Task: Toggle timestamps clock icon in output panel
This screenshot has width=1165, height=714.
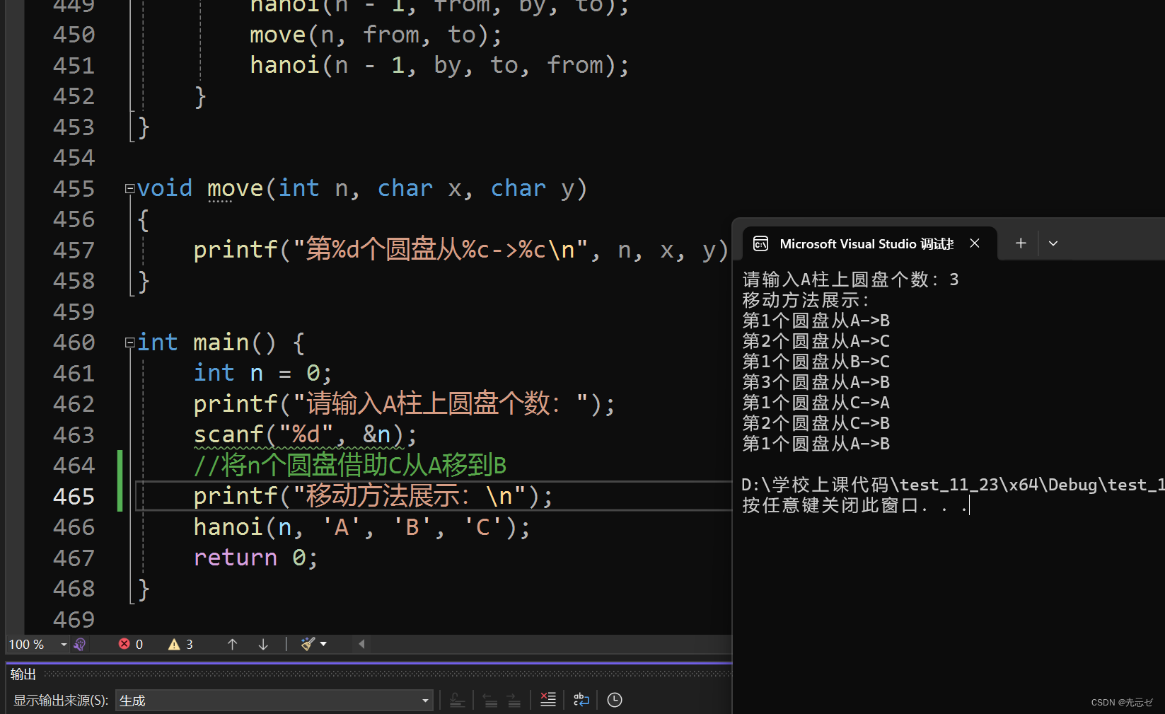Action: click(615, 700)
